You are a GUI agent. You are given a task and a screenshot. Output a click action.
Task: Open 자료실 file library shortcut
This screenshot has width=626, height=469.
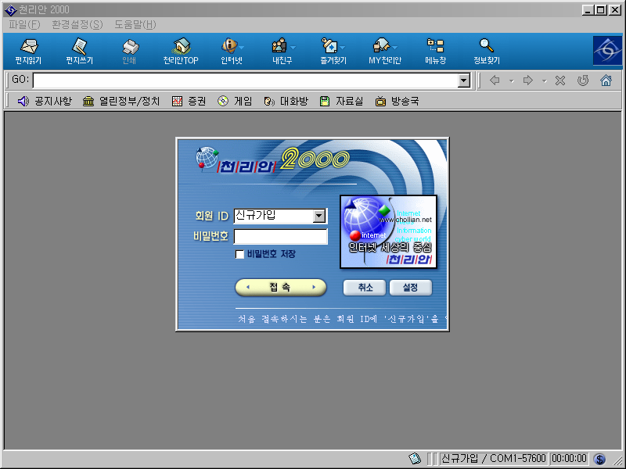[342, 102]
